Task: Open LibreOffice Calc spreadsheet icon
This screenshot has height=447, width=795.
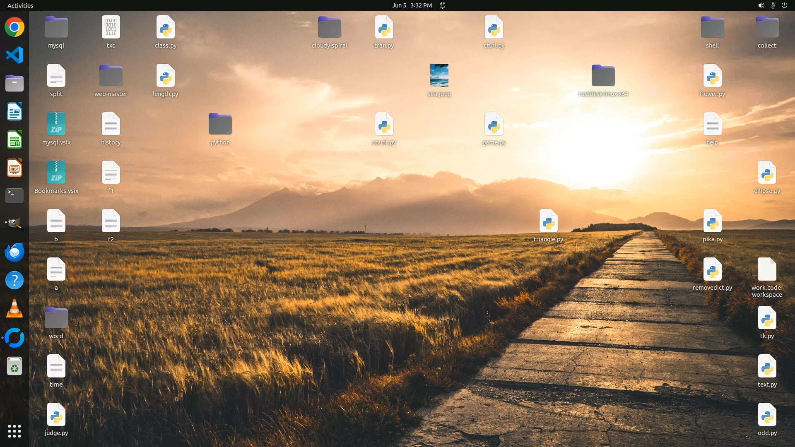Action: (x=14, y=140)
